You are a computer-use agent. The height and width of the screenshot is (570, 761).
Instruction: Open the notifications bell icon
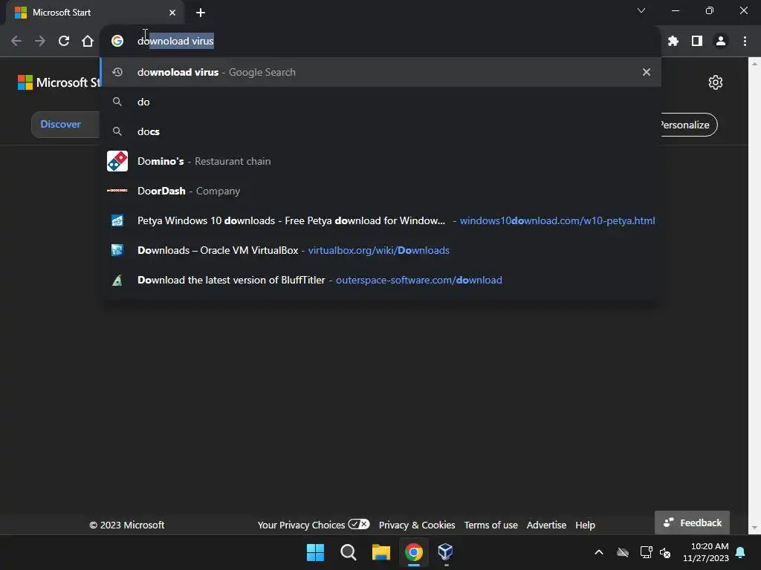(x=741, y=552)
